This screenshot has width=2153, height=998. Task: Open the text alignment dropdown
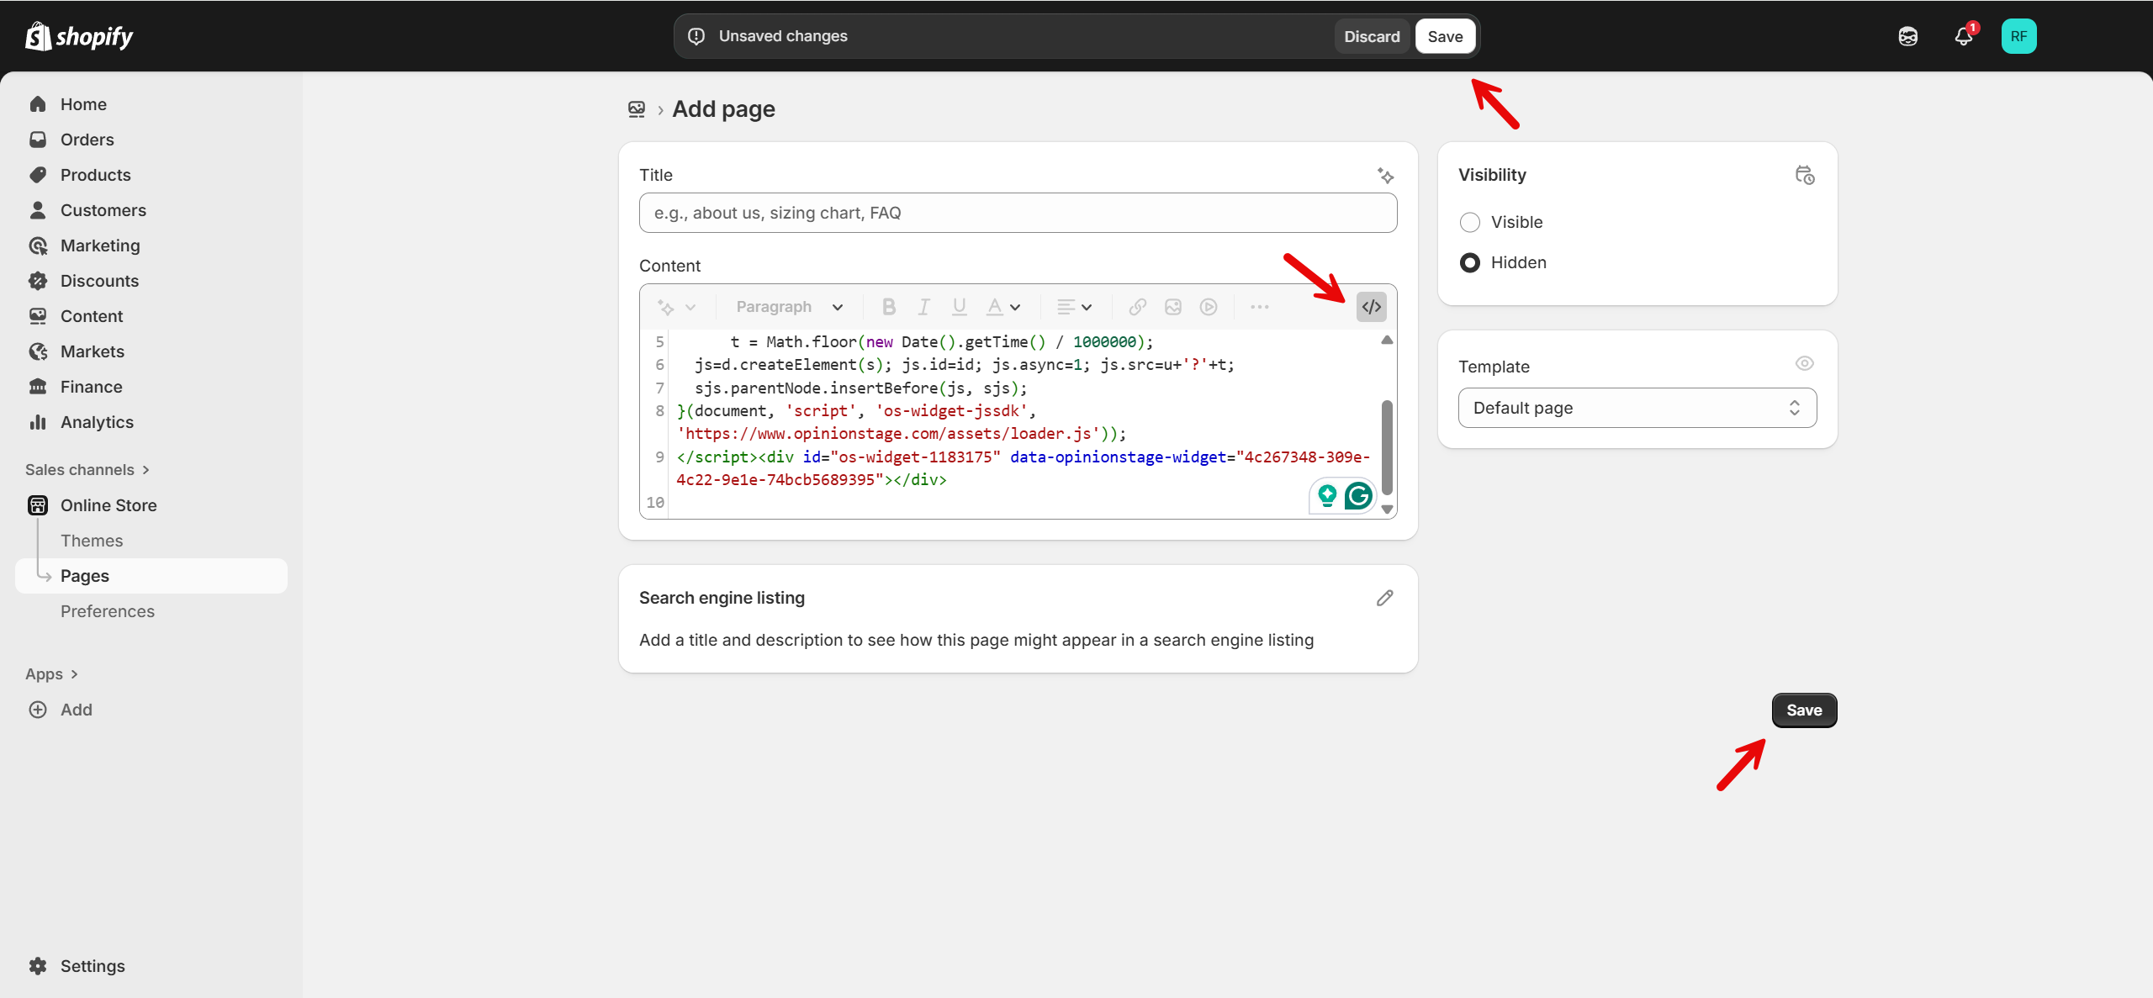[x=1074, y=307]
